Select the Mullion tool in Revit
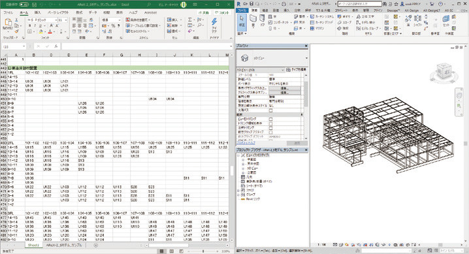 click(317, 28)
